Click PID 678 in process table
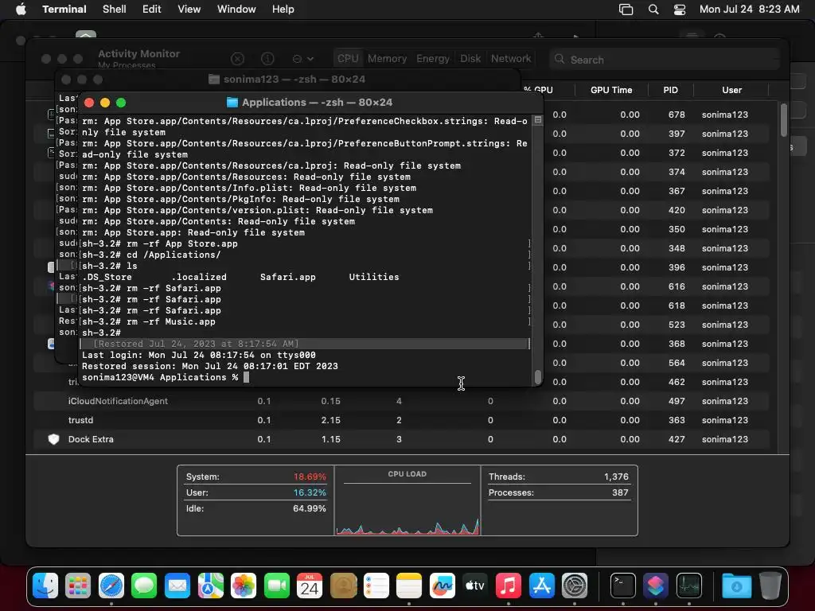 tap(677, 115)
